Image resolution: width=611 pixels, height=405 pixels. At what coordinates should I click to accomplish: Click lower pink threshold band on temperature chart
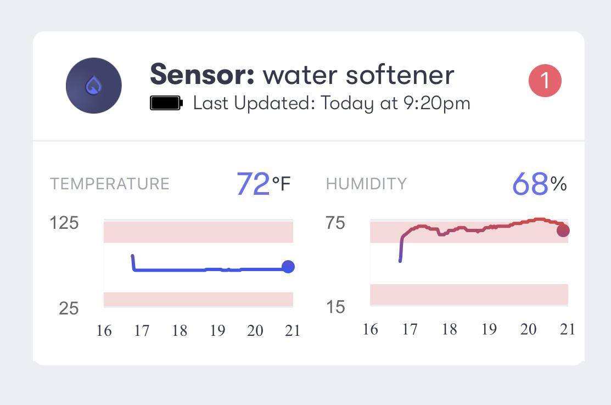198,299
